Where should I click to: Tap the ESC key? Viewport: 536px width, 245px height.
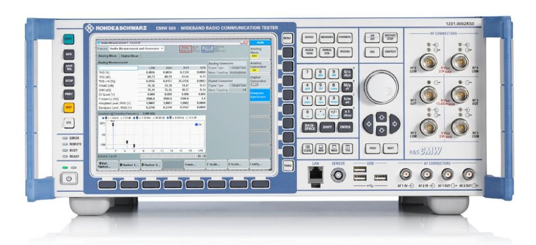pyautogui.click(x=372, y=52)
